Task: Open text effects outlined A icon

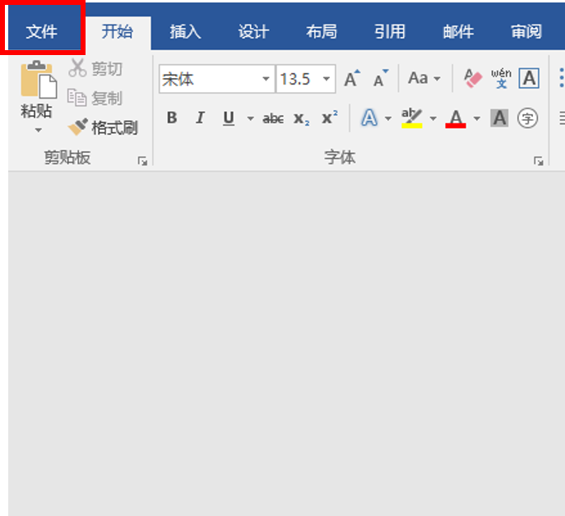Action: click(369, 117)
